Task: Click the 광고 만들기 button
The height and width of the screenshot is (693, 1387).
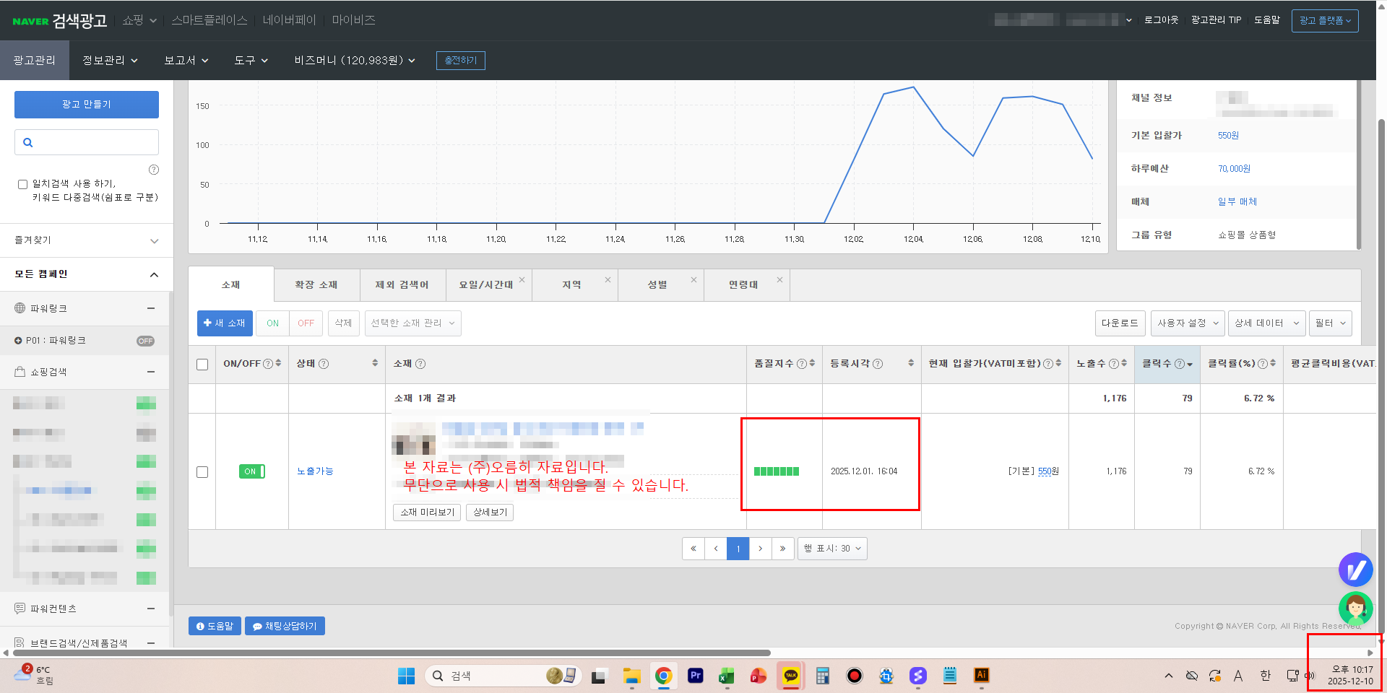Action: pos(87,105)
